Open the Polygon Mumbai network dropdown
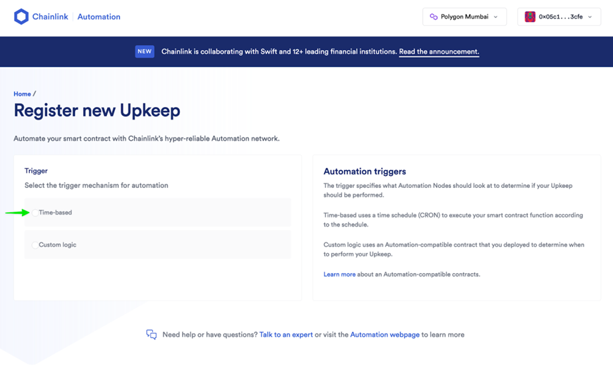The height and width of the screenshot is (366, 613). 464,17
